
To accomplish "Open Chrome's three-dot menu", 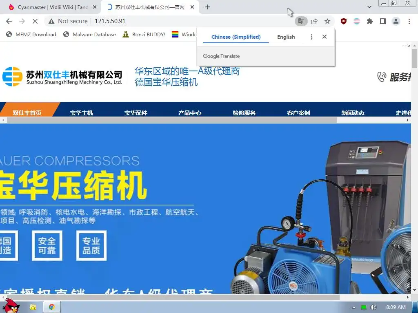I will point(409,21).
